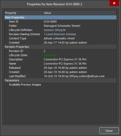Collapse the Parameters section header
This screenshot has height=136, width=121.
(60, 80)
